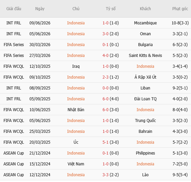Open the Mozambique team link
Viewport: 191px width, 182px height.
(x=145, y=23)
